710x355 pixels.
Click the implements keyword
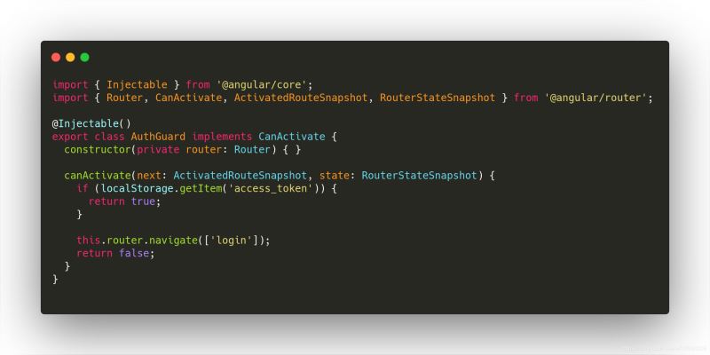click(x=222, y=137)
